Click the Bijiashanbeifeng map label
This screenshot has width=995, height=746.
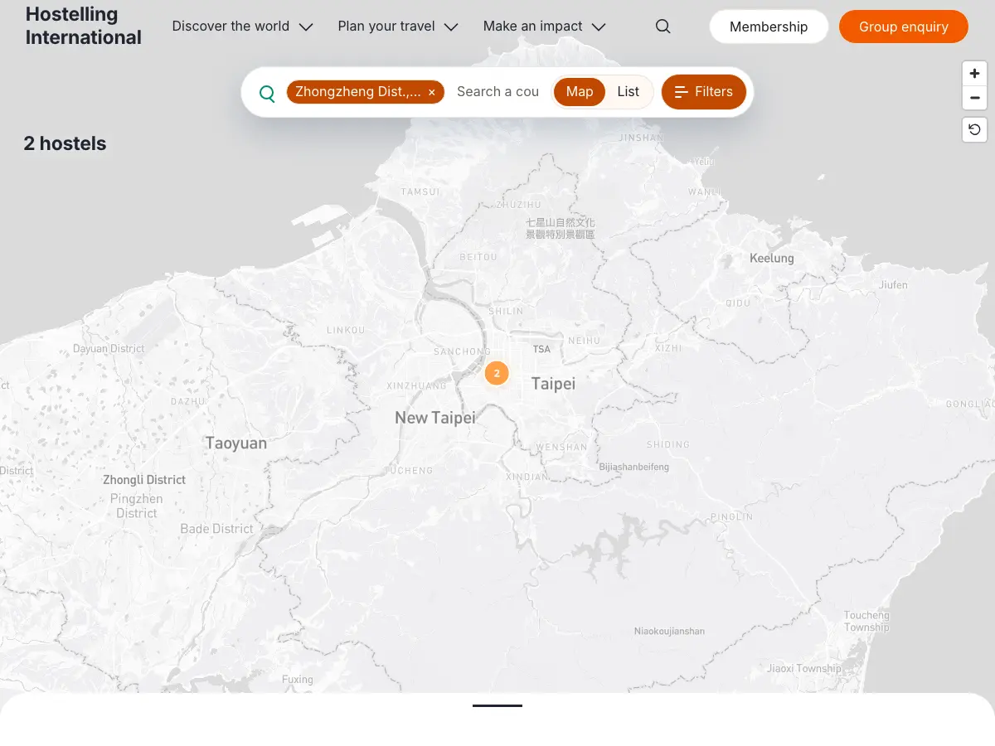pyautogui.click(x=634, y=467)
